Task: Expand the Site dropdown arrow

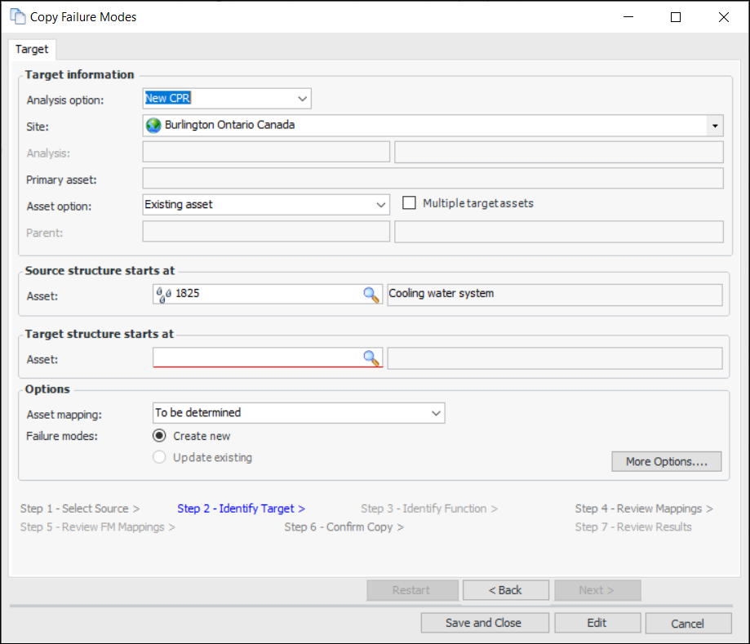Action: coord(715,126)
